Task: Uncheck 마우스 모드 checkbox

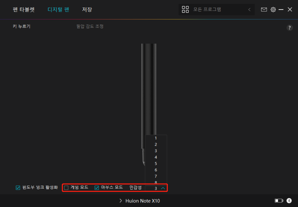Action: [x=97, y=188]
